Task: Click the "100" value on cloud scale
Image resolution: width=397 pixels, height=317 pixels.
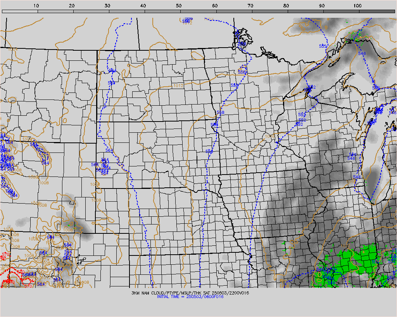Action: pos(357,5)
